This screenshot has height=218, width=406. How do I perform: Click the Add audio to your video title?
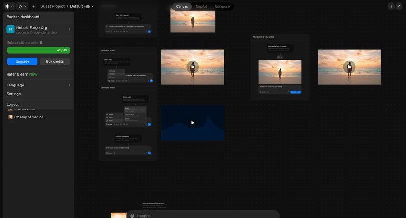263,37
